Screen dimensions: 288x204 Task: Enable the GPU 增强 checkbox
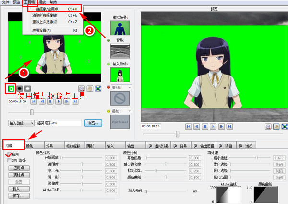coord(9,160)
